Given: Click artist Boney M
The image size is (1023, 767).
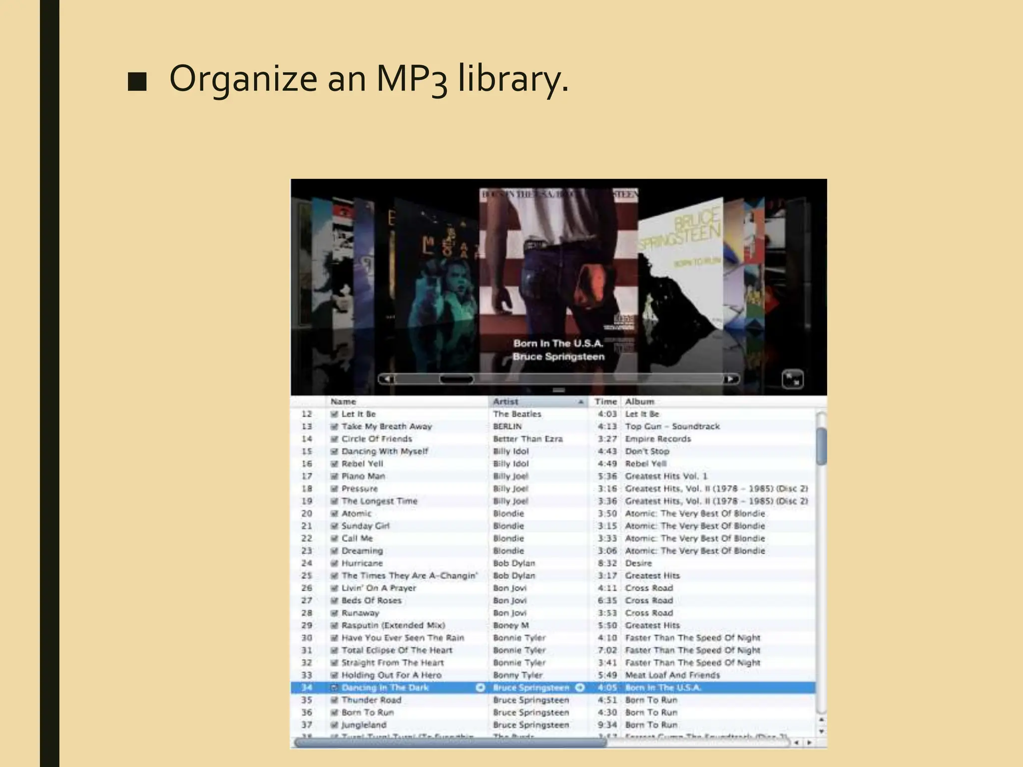Looking at the screenshot, I should 511,626.
